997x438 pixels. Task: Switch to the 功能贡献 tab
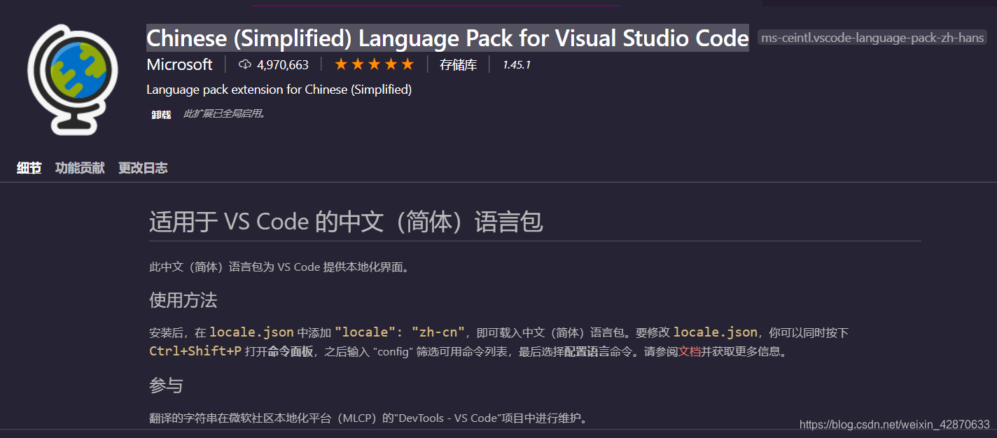pos(80,168)
